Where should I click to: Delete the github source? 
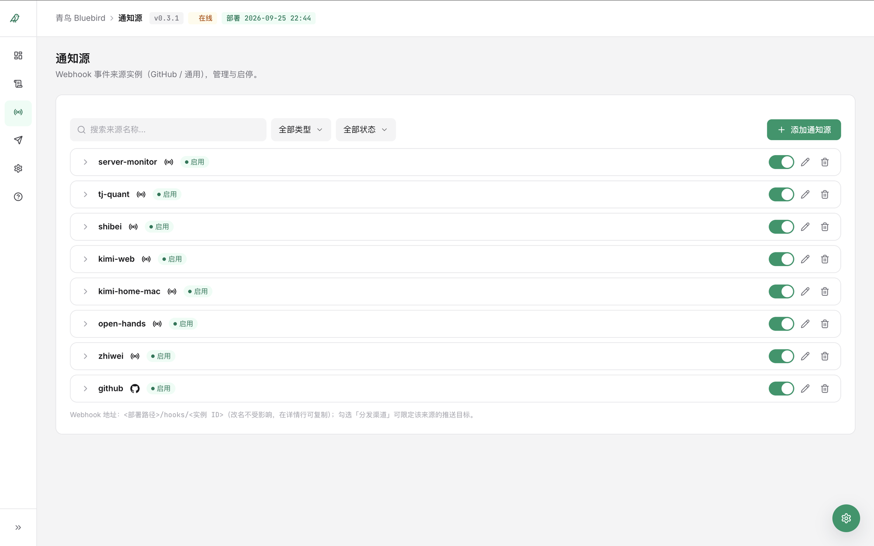825,388
